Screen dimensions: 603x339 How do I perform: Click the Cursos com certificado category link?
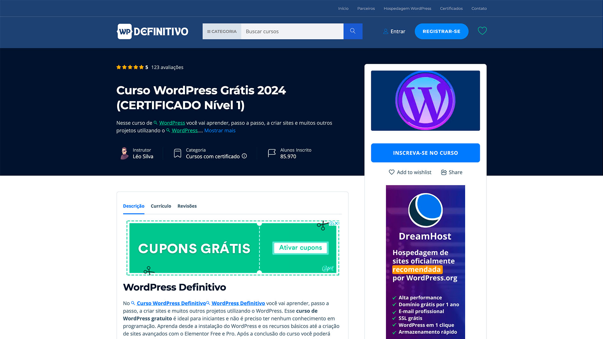pyautogui.click(x=213, y=156)
